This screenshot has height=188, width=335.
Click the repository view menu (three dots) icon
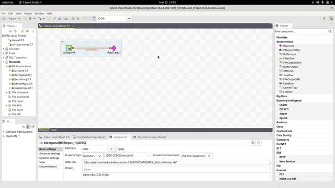coord(33,31)
